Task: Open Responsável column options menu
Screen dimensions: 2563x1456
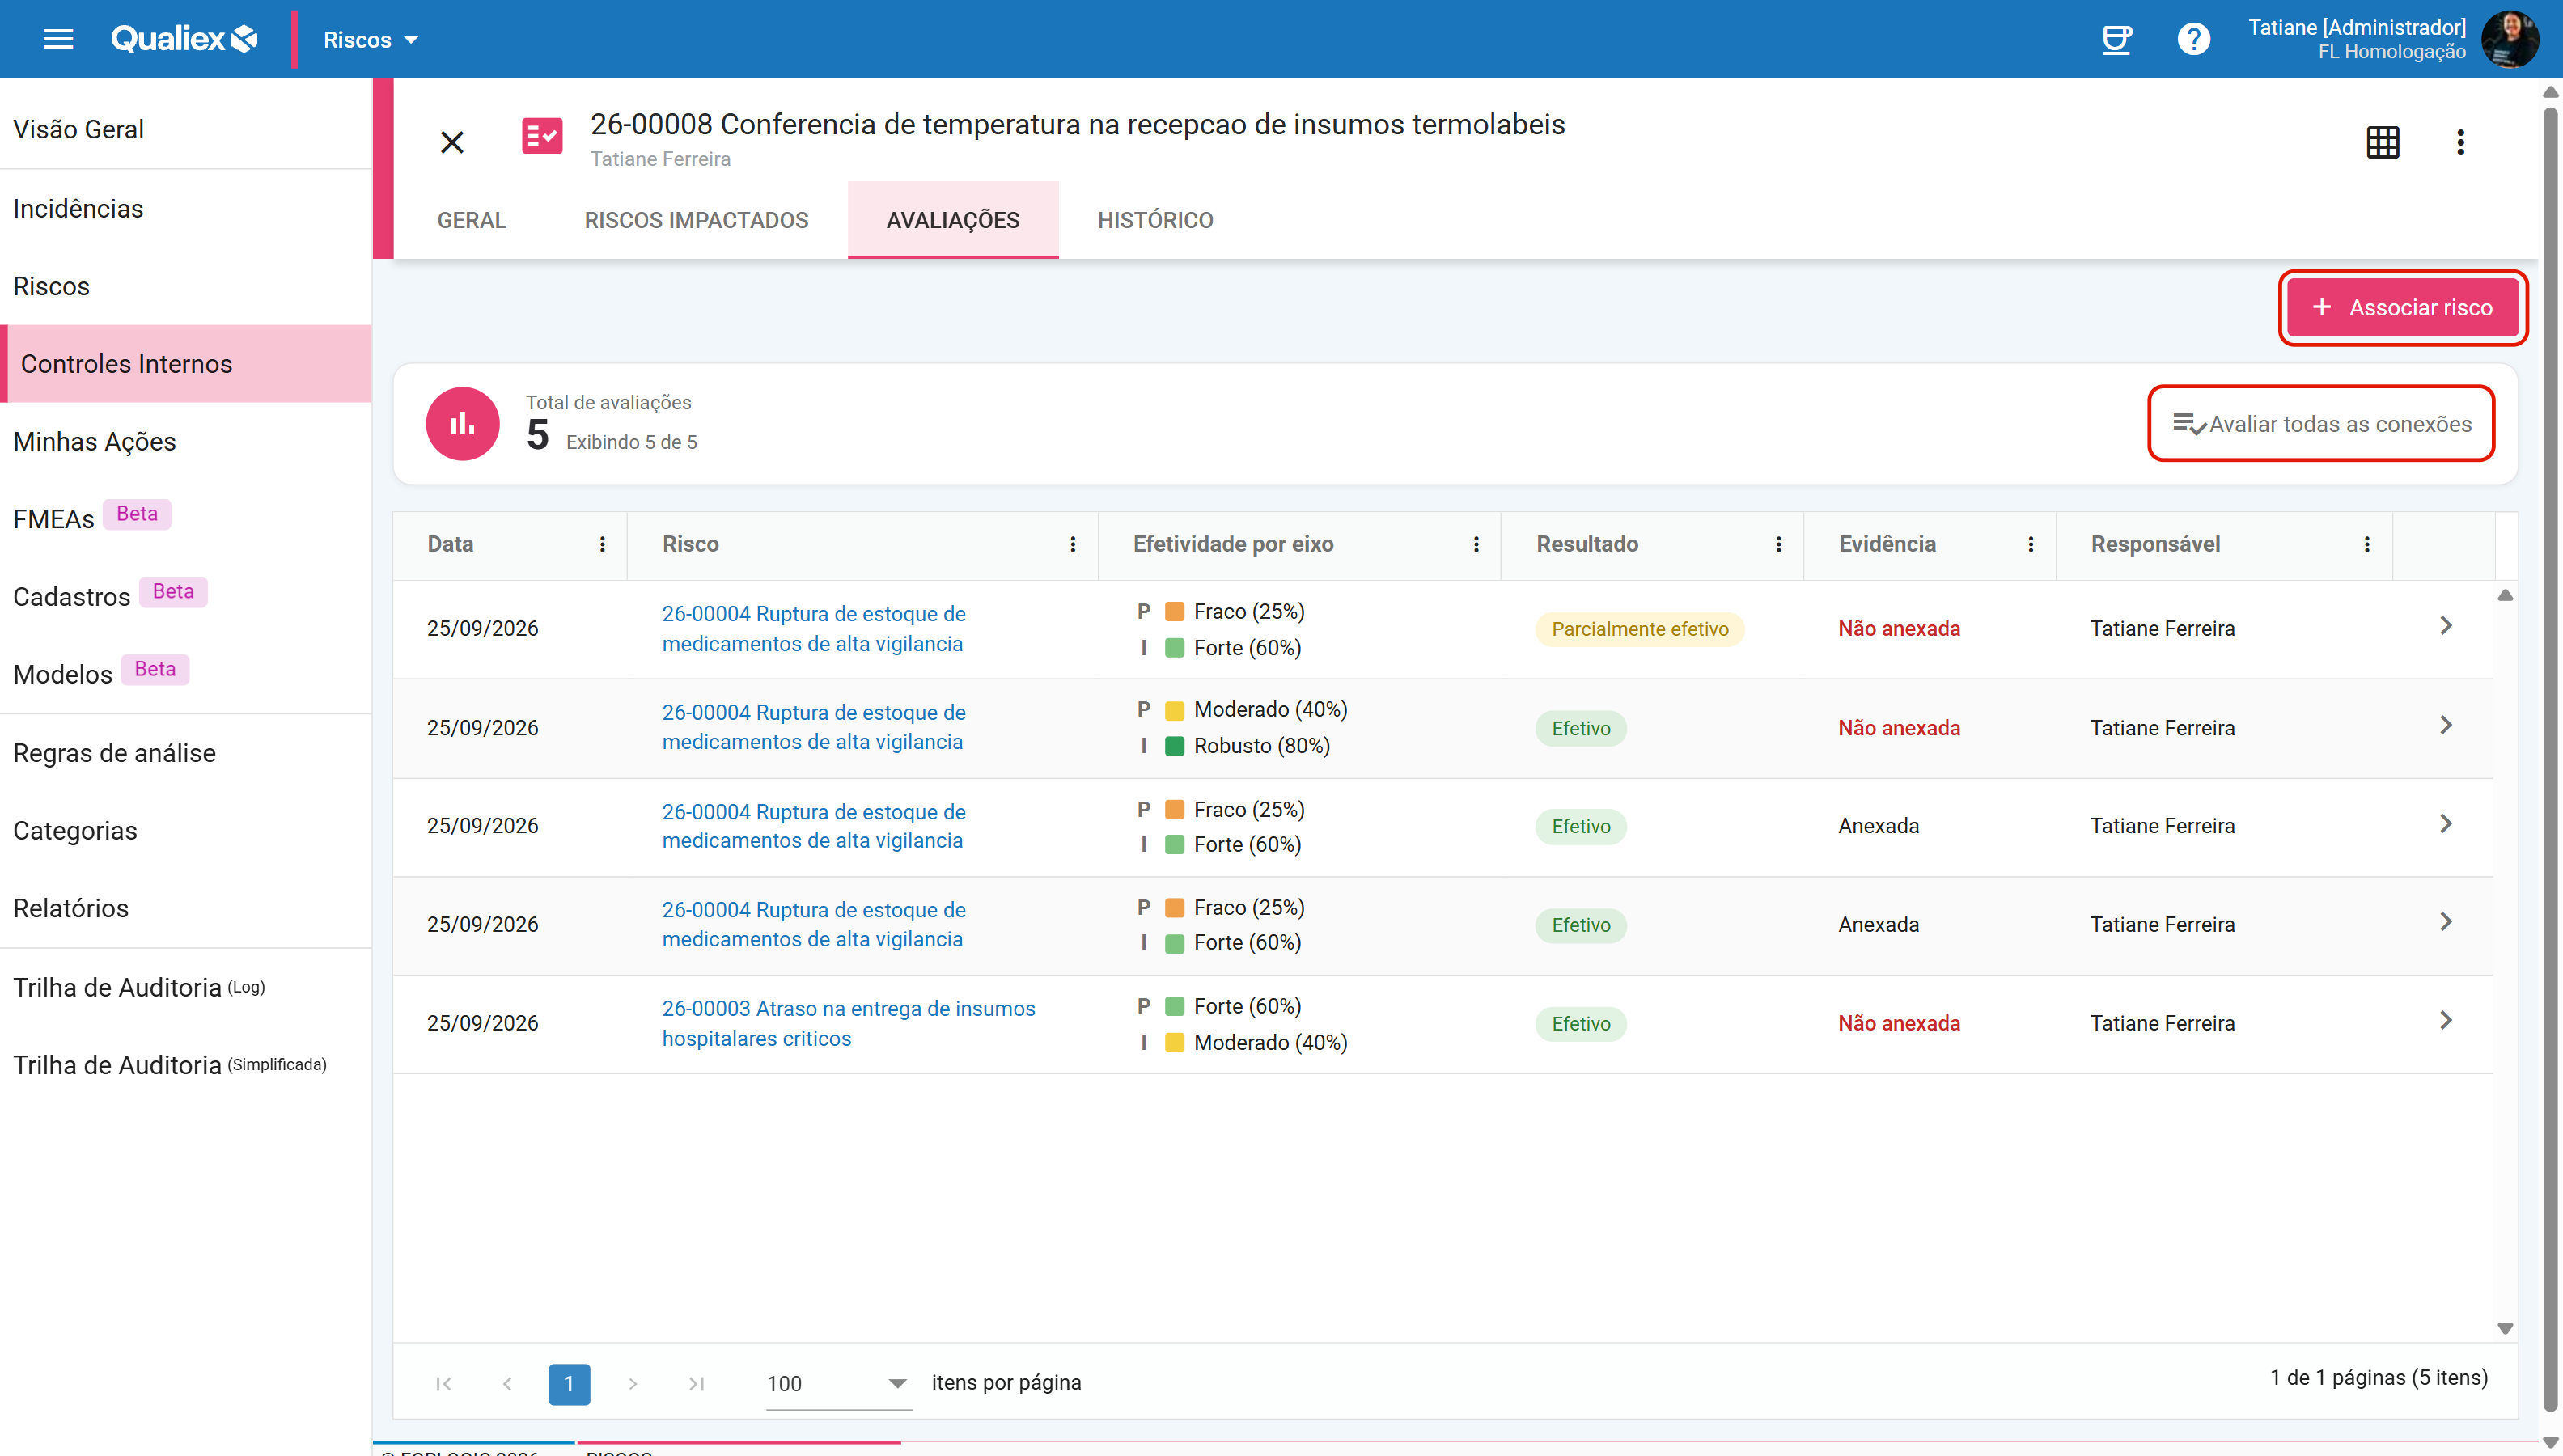Action: [x=2366, y=544]
